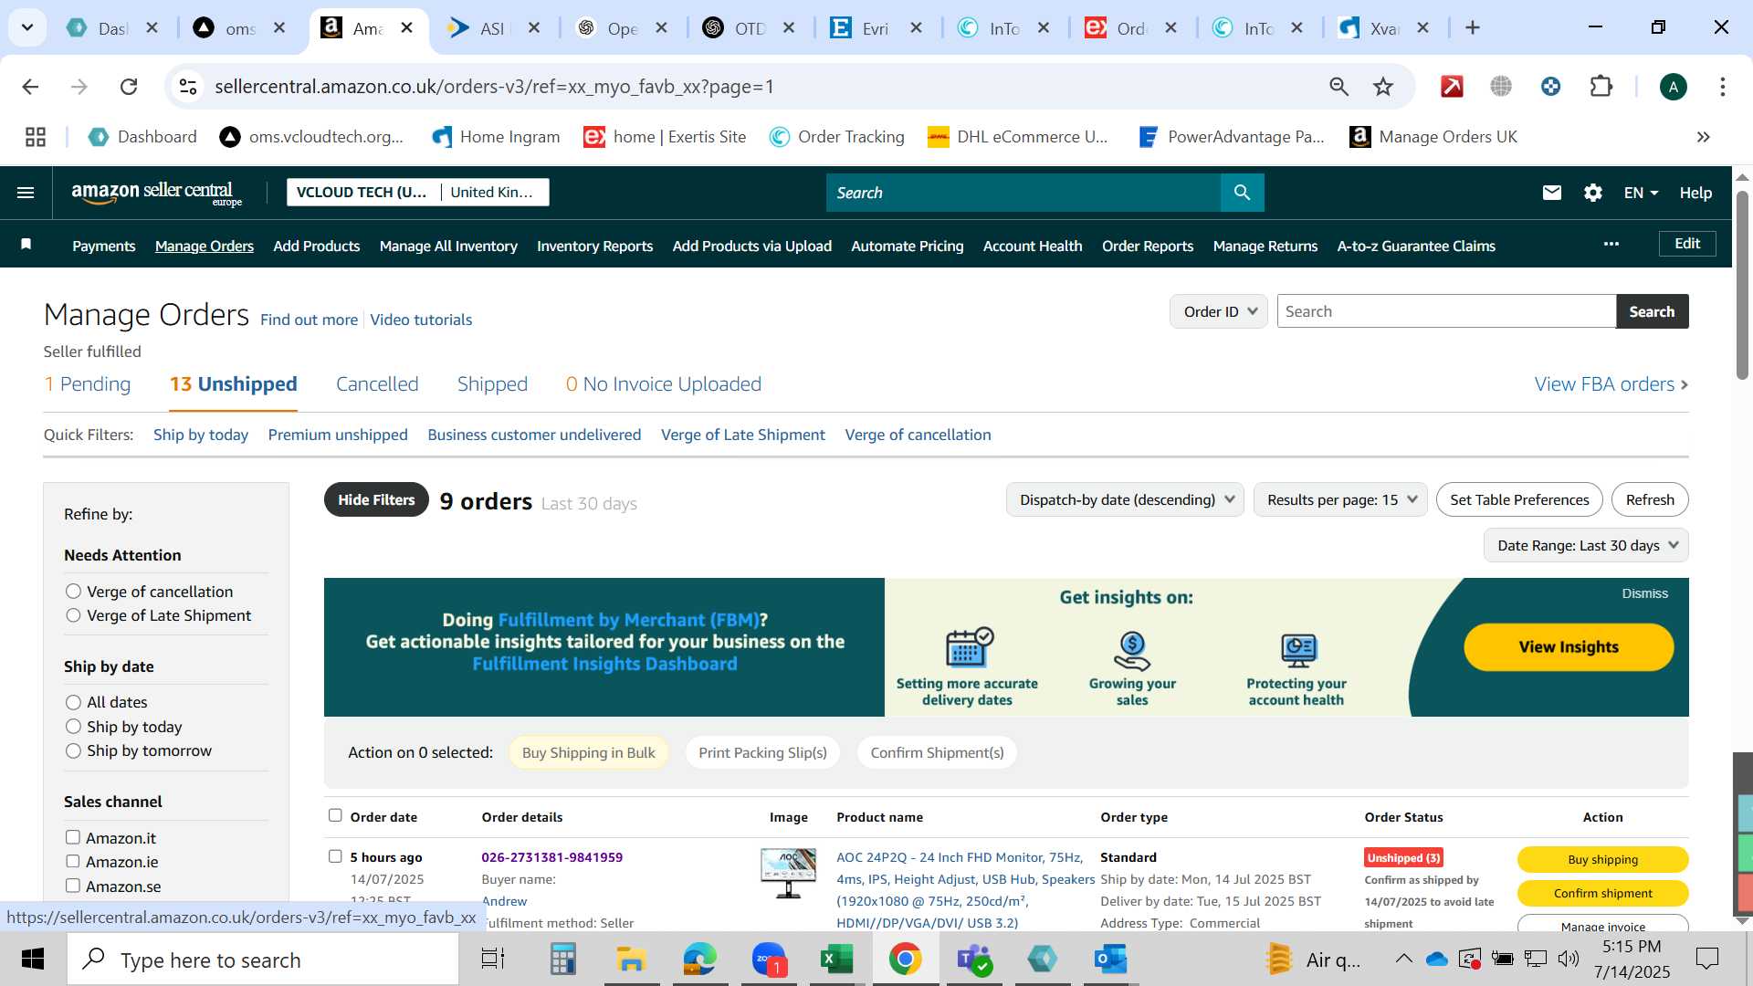Open the browser extensions puzzle icon

click(1601, 87)
